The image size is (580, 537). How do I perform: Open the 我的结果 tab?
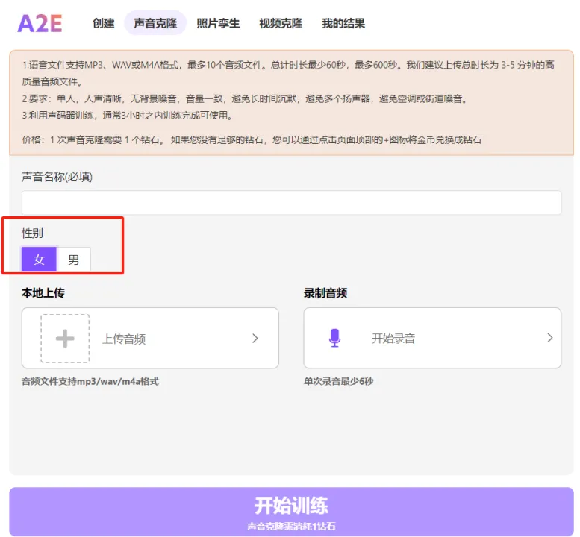click(343, 23)
